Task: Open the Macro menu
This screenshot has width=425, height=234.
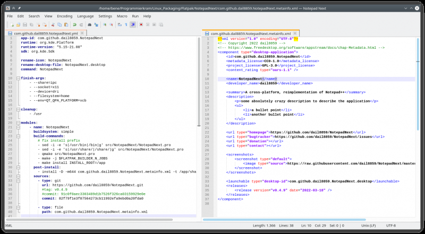Action: tap(122, 16)
